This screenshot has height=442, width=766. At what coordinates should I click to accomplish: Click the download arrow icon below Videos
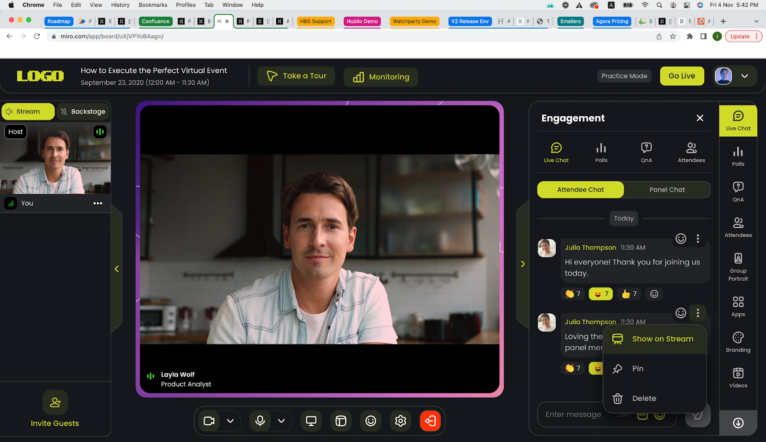[738, 422]
